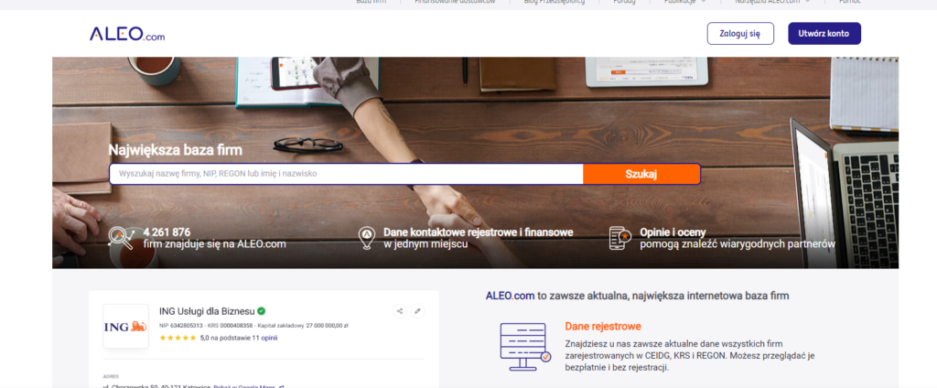Focus the company search input field
Image resolution: width=937 pixels, height=388 pixels.
pos(346,174)
